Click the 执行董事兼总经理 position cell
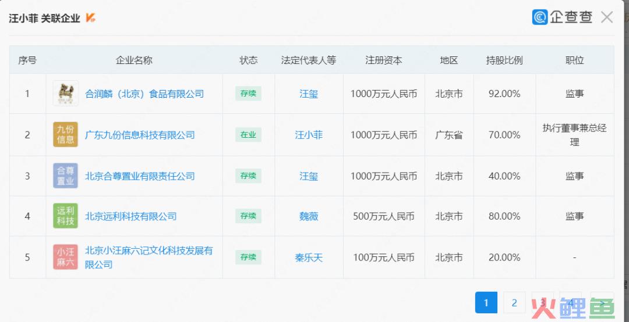 click(574, 135)
